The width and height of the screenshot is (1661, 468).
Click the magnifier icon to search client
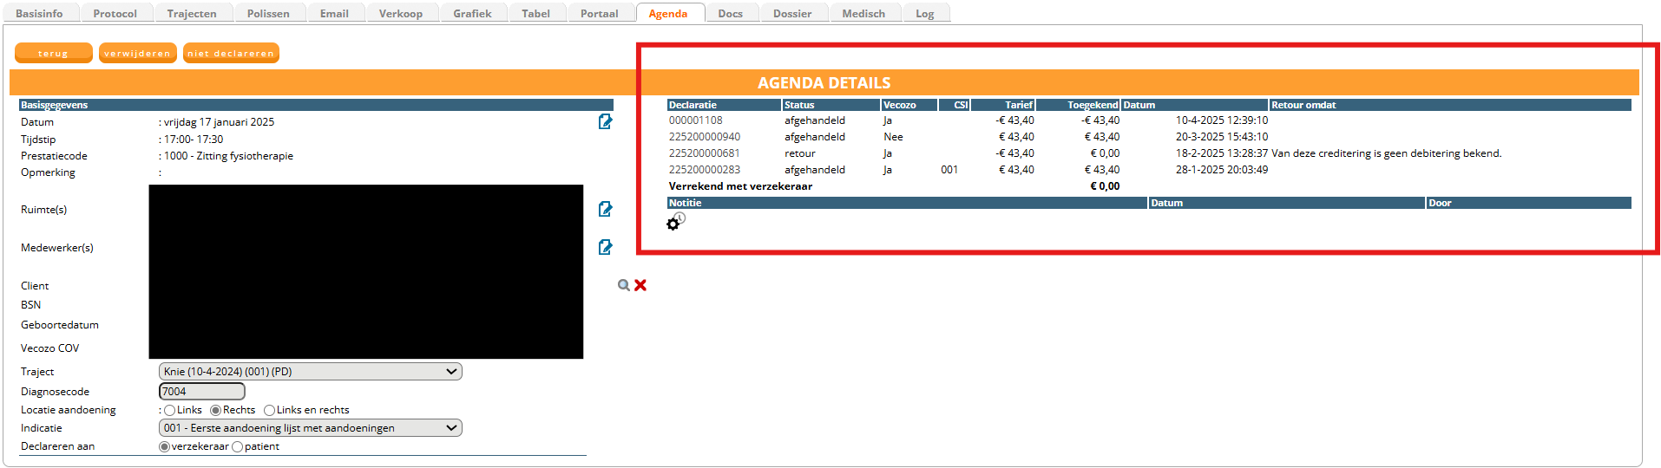(x=623, y=285)
